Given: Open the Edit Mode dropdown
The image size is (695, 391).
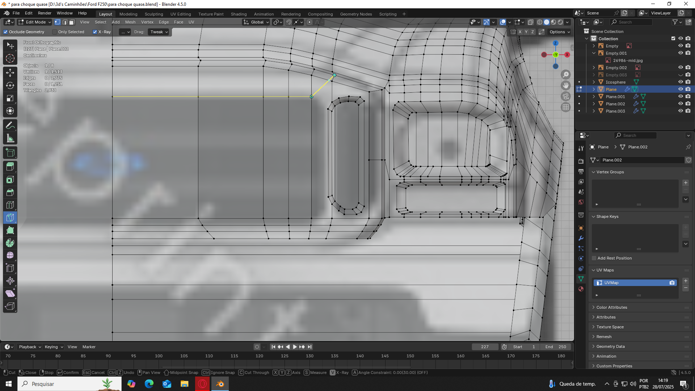Looking at the screenshot, I should point(35,22).
